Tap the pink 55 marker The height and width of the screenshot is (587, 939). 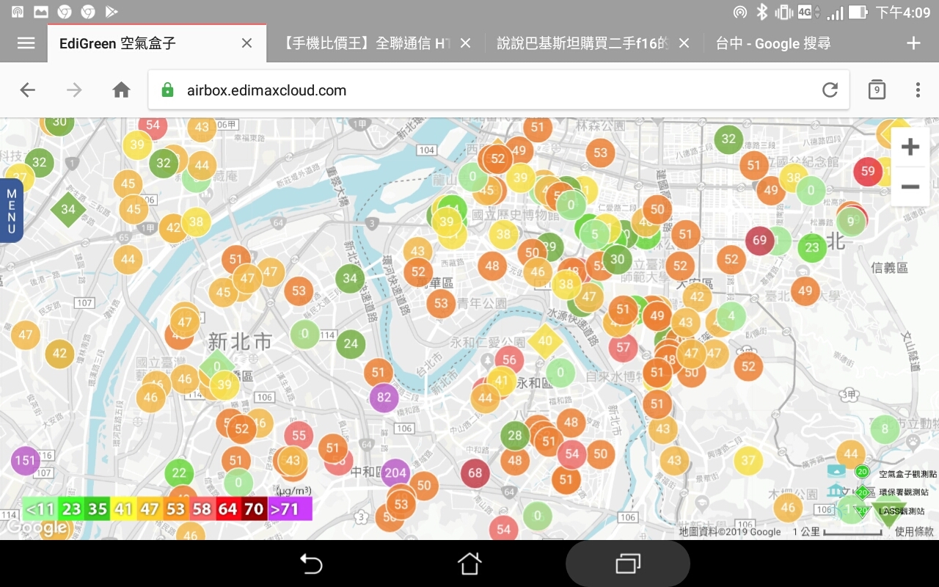(x=299, y=435)
